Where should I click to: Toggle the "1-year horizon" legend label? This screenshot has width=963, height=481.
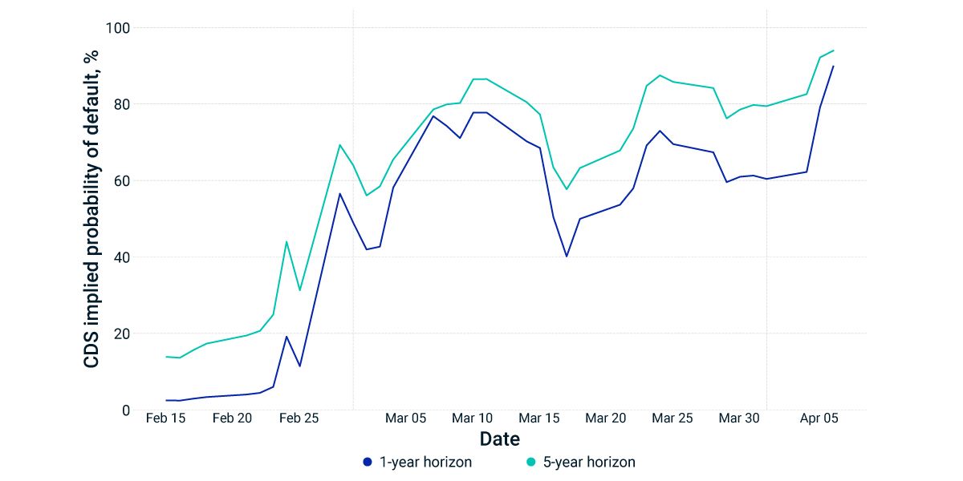(x=425, y=462)
